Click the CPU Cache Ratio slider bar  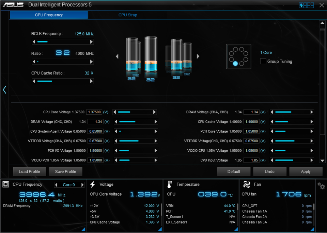click(x=63, y=81)
